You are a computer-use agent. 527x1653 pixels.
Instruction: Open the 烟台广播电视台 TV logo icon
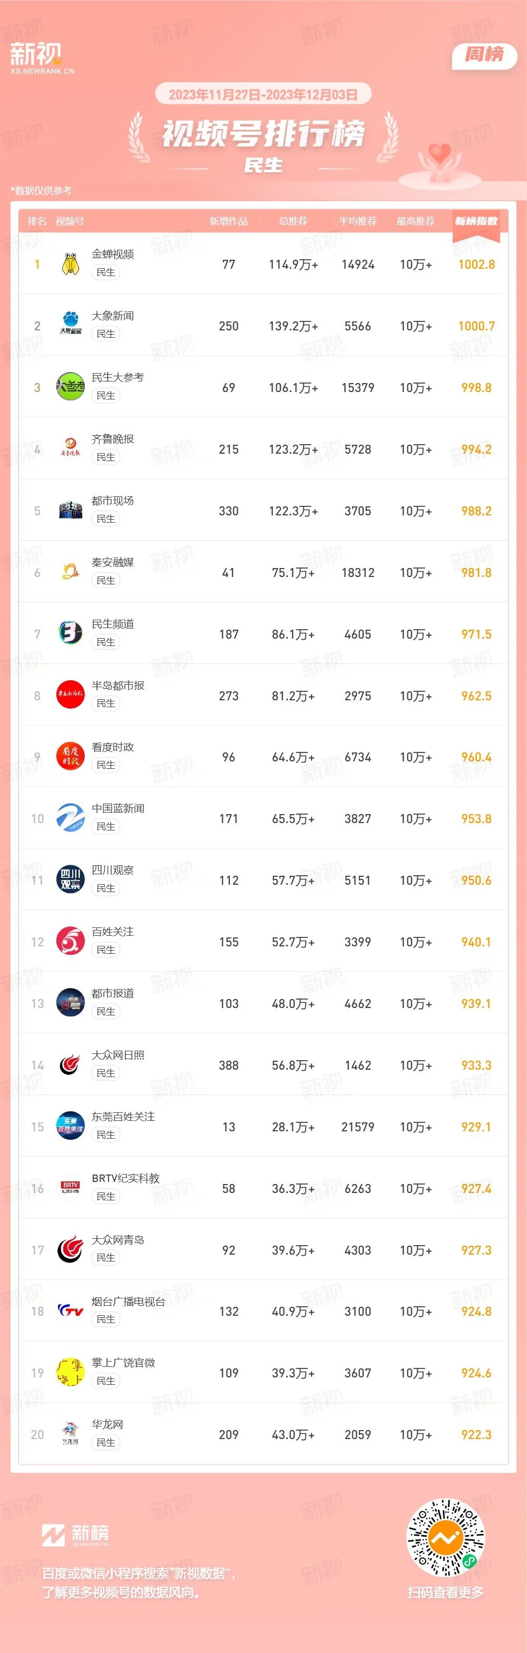click(x=71, y=1311)
